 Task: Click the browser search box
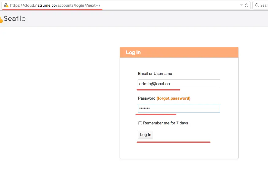tap(260, 5)
